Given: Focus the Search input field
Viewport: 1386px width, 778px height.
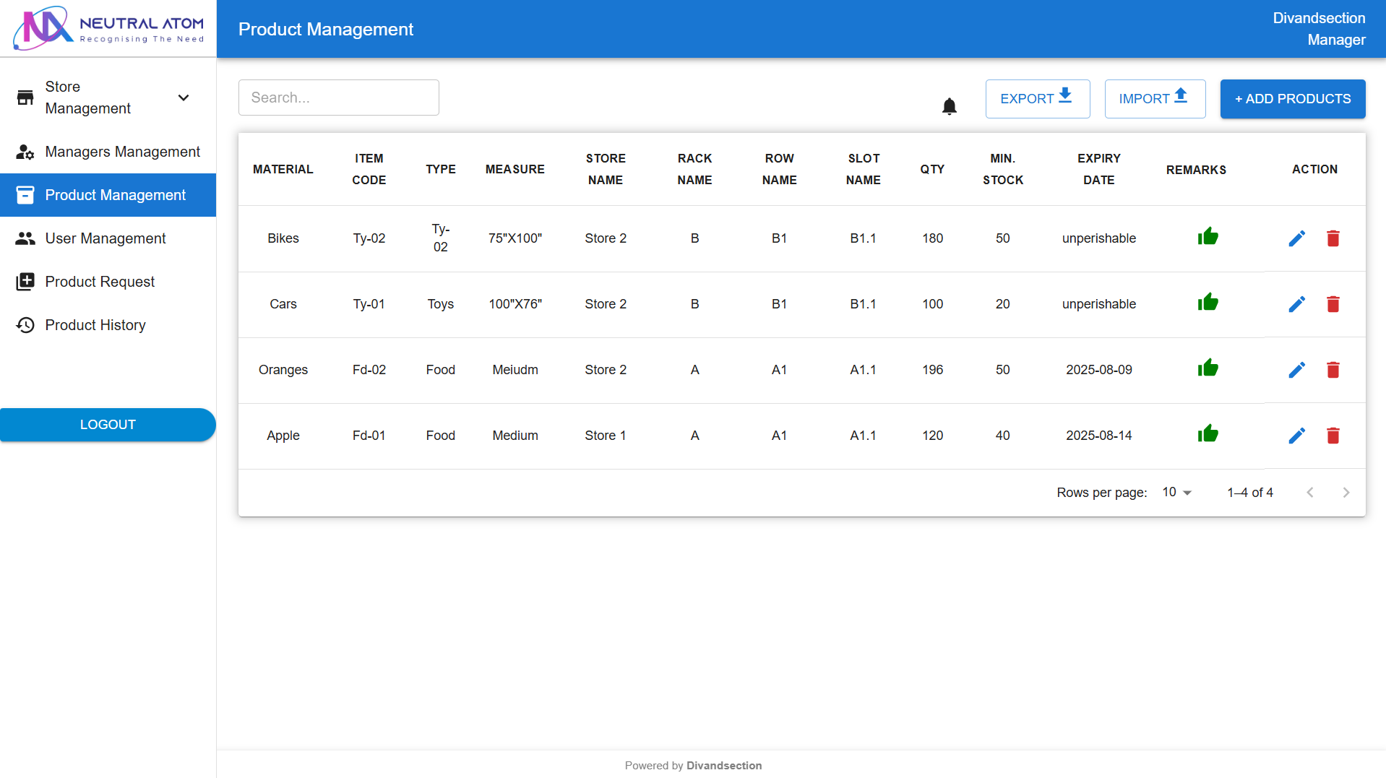Looking at the screenshot, I should pyautogui.click(x=338, y=98).
